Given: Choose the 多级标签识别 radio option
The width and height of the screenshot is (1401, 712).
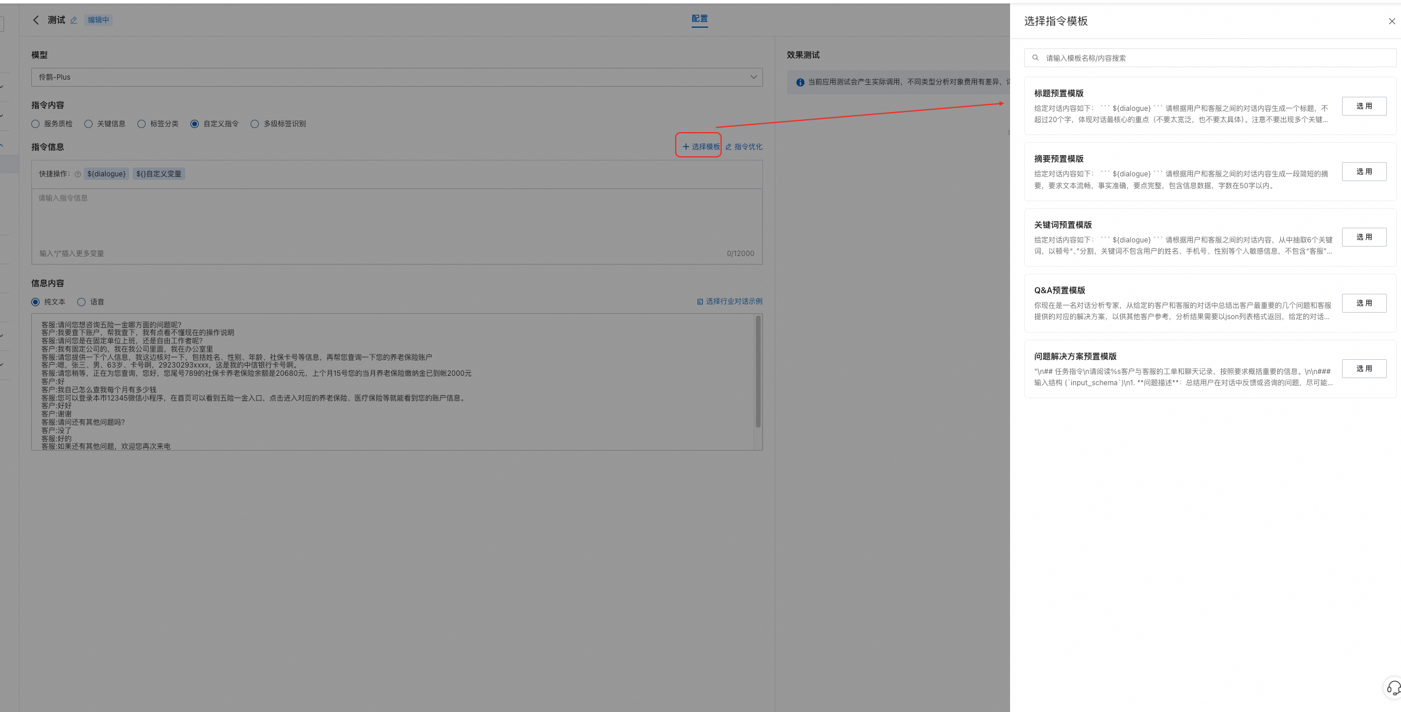Looking at the screenshot, I should 255,124.
